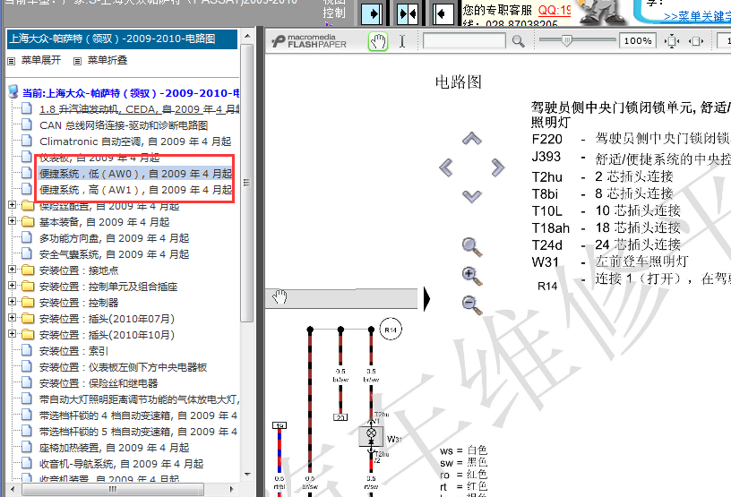The width and height of the screenshot is (731, 497).
Task: Select the FlashPaper hand pan tool
Action: pyautogui.click(x=378, y=41)
